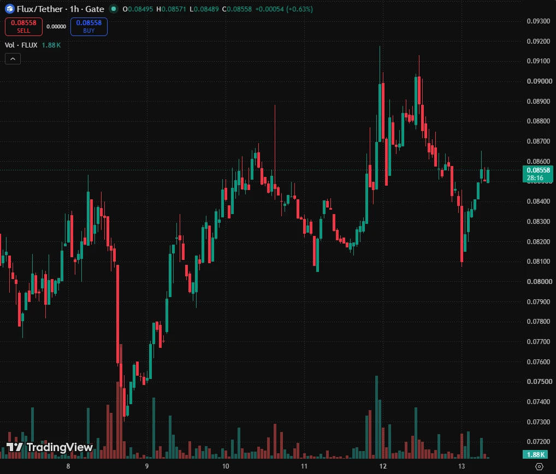556x474 pixels.
Task: Click the blue BUY button
Action: point(89,27)
